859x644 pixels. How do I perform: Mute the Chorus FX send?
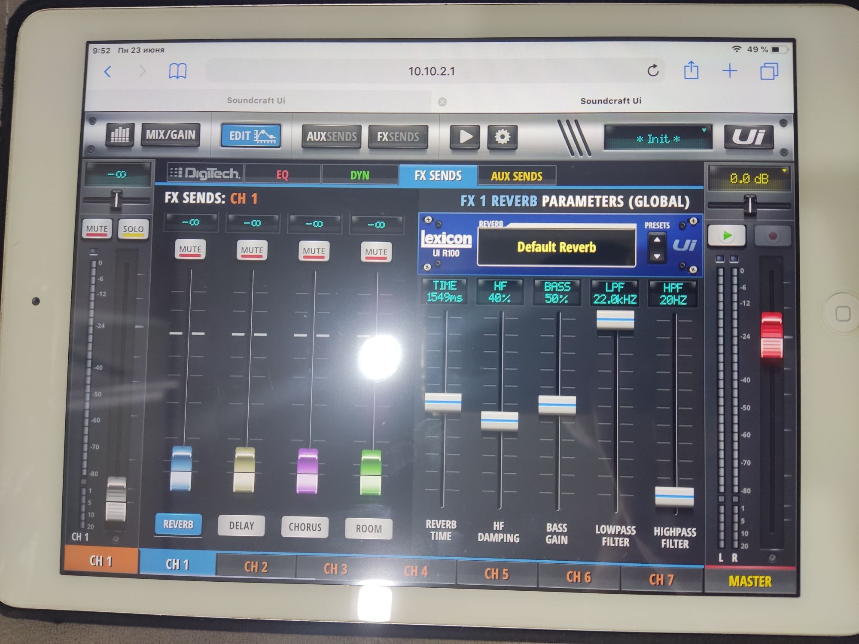pyautogui.click(x=314, y=252)
